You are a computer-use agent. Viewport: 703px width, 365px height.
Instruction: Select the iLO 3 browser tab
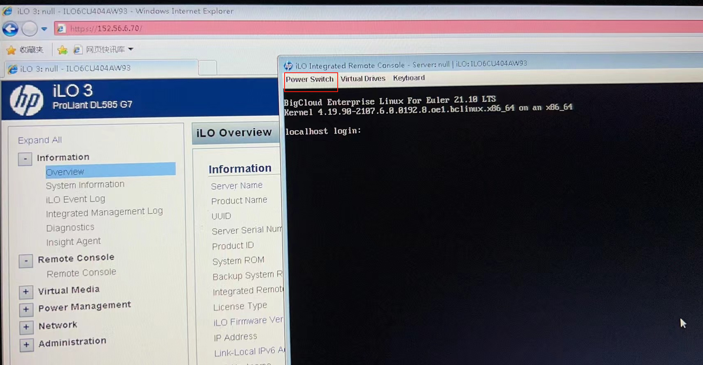point(101,68)
